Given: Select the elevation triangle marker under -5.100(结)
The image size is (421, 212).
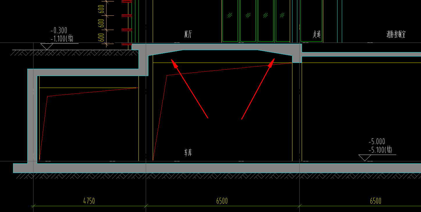Looking at the screenshot, I should tap(365, 158).
